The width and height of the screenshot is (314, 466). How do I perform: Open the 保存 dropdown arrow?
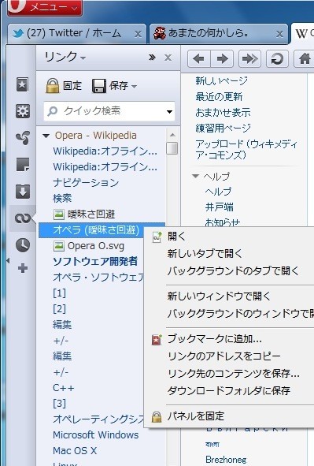coord(135,87)
